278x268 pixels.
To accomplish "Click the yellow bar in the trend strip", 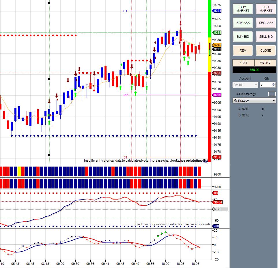I will tap(19, 171).
